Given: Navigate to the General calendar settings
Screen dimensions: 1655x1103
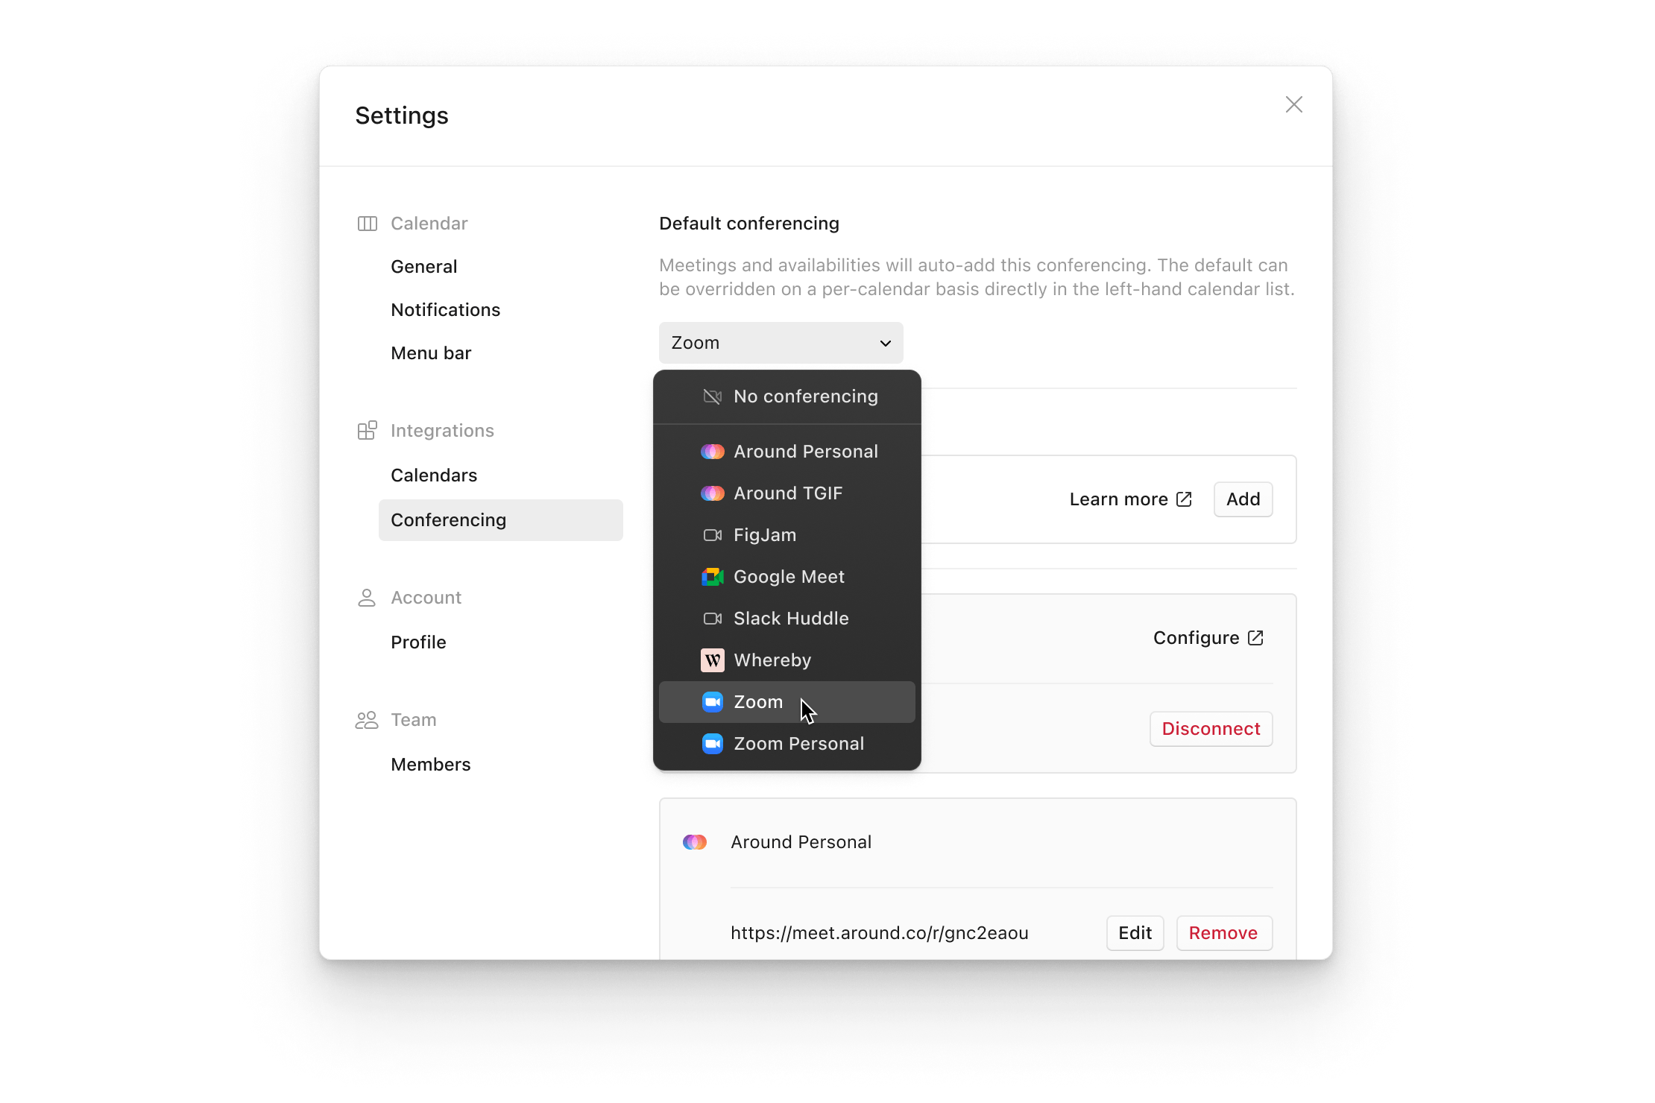Looking at the screenshot, I should click(x=423, y=266).
